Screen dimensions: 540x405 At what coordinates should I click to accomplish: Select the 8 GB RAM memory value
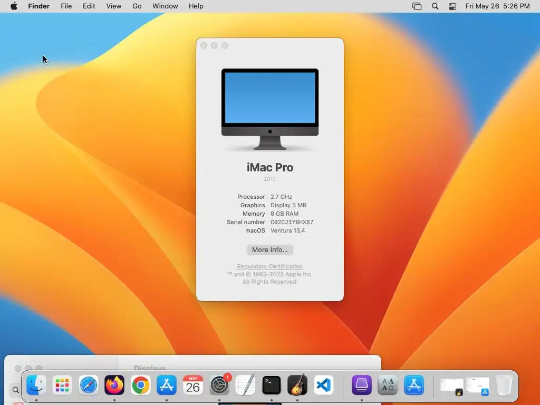click(284, 214)
